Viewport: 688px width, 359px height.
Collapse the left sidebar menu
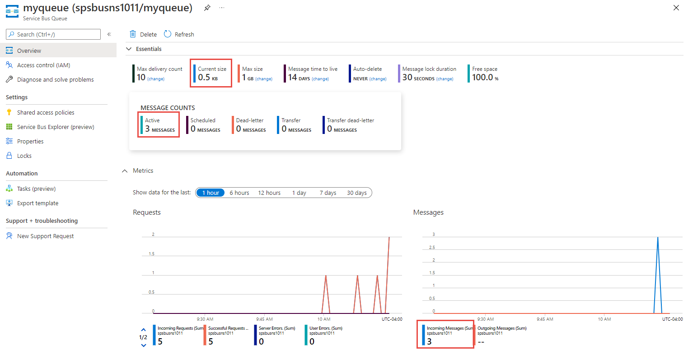pos(109,34)
